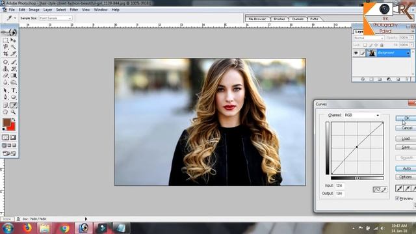Image resolution: width=416 pixels, height=234 pixels.
Task: Select the Pen tool
Action: pos(6,97)
